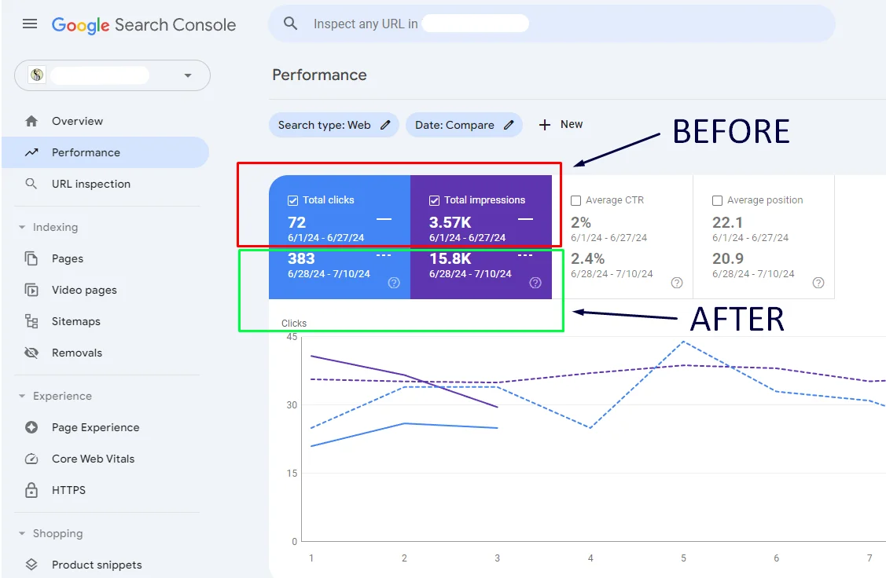Click the 72 clicks value

tap(296, 222)
